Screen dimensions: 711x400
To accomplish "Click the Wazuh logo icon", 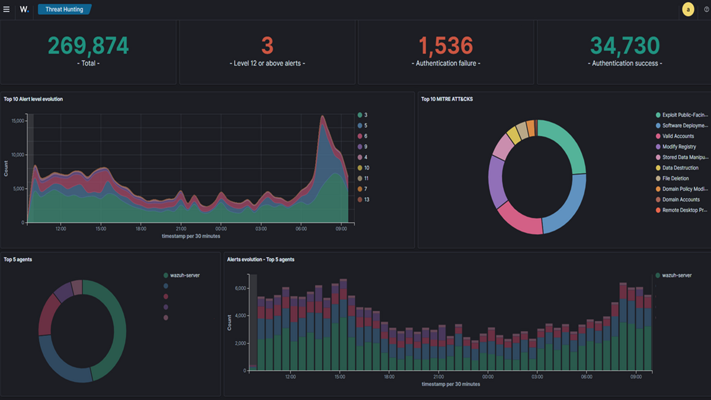I will pos(24,9).
